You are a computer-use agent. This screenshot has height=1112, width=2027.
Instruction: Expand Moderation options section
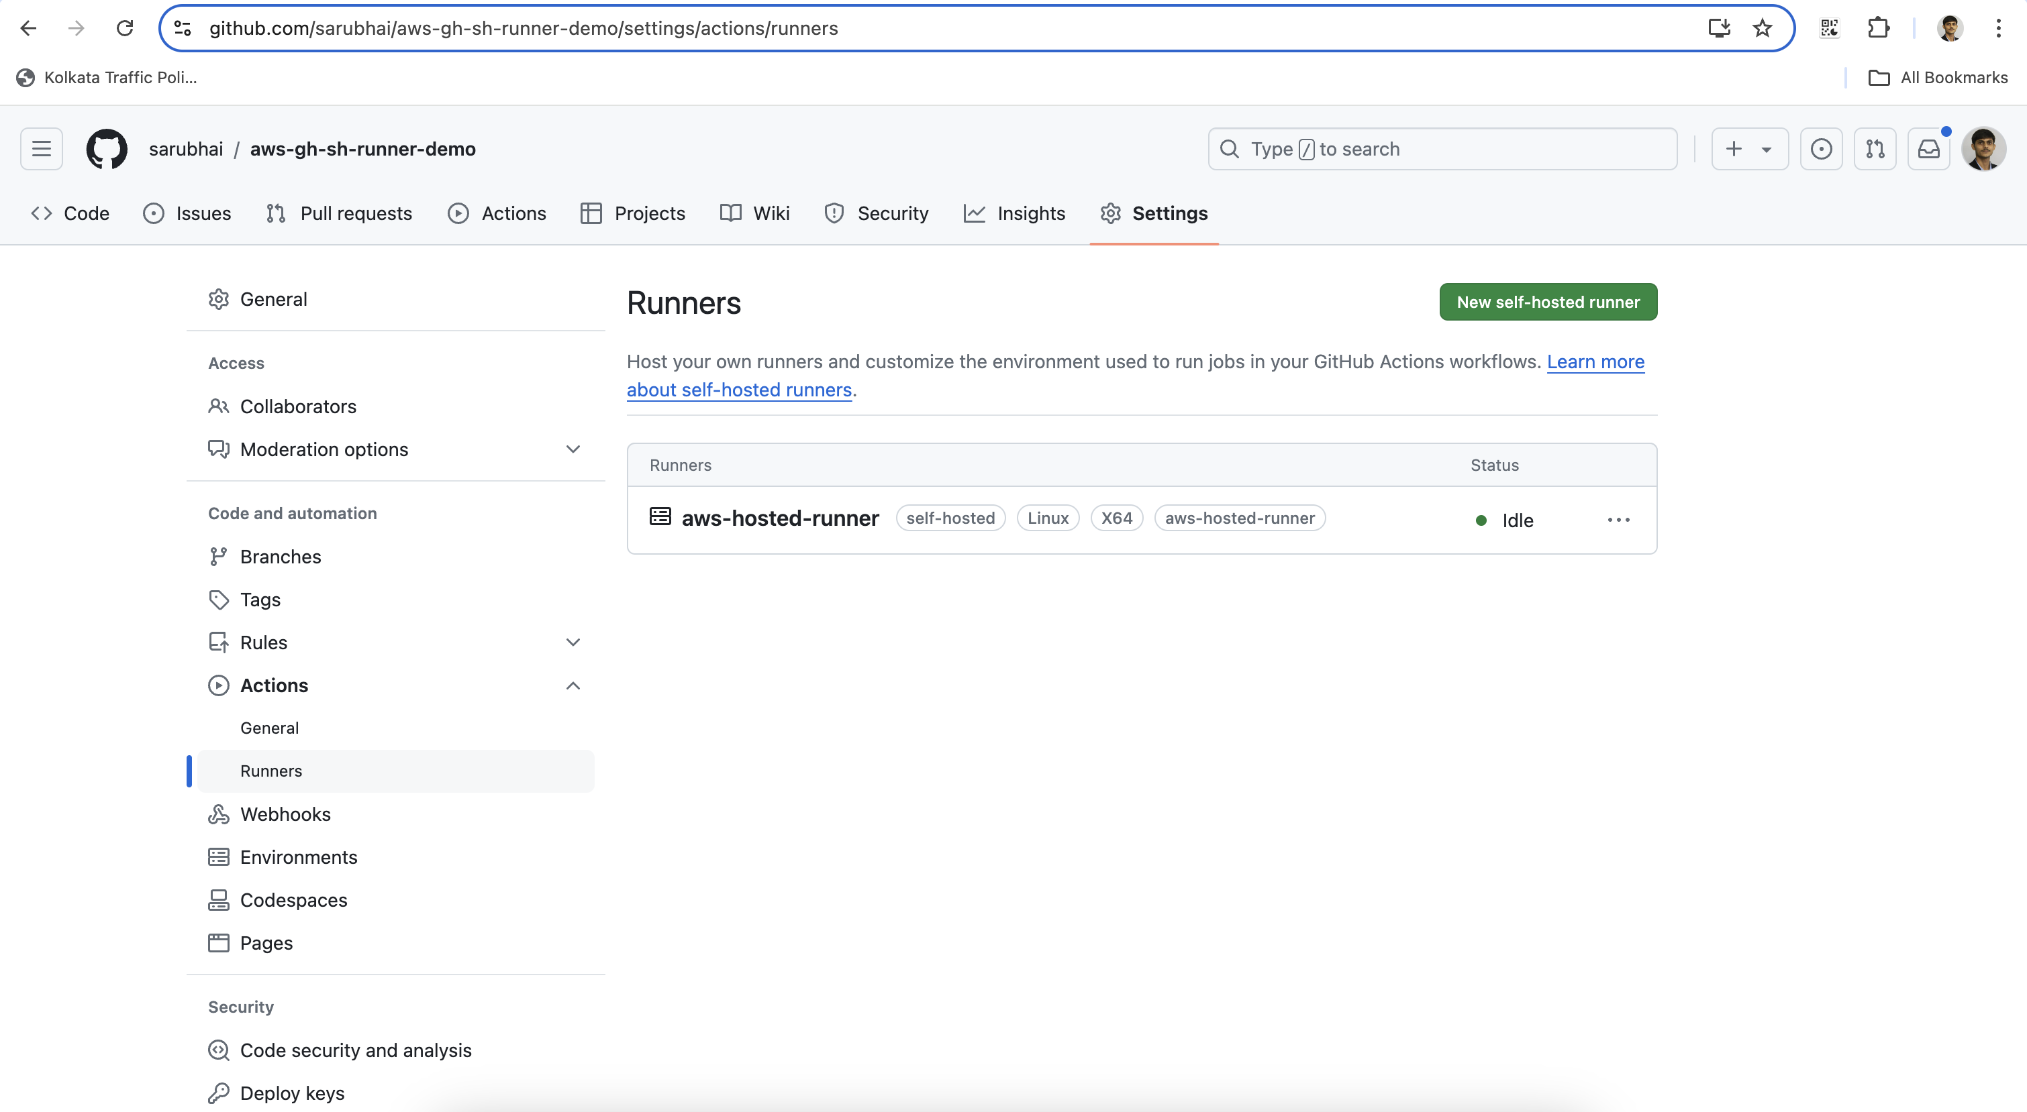[573, 449]
